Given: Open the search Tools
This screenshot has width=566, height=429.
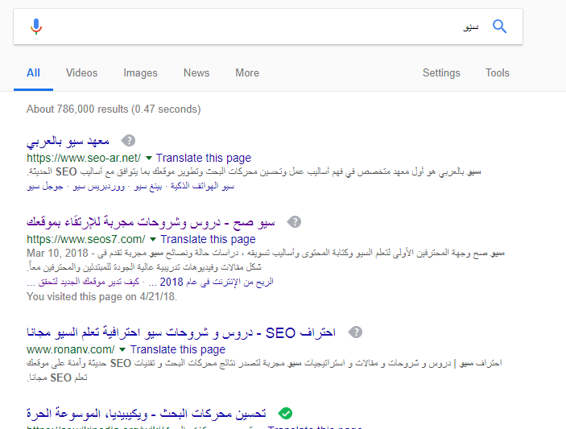Looking at the screenshot, I should tap(498, 73).
